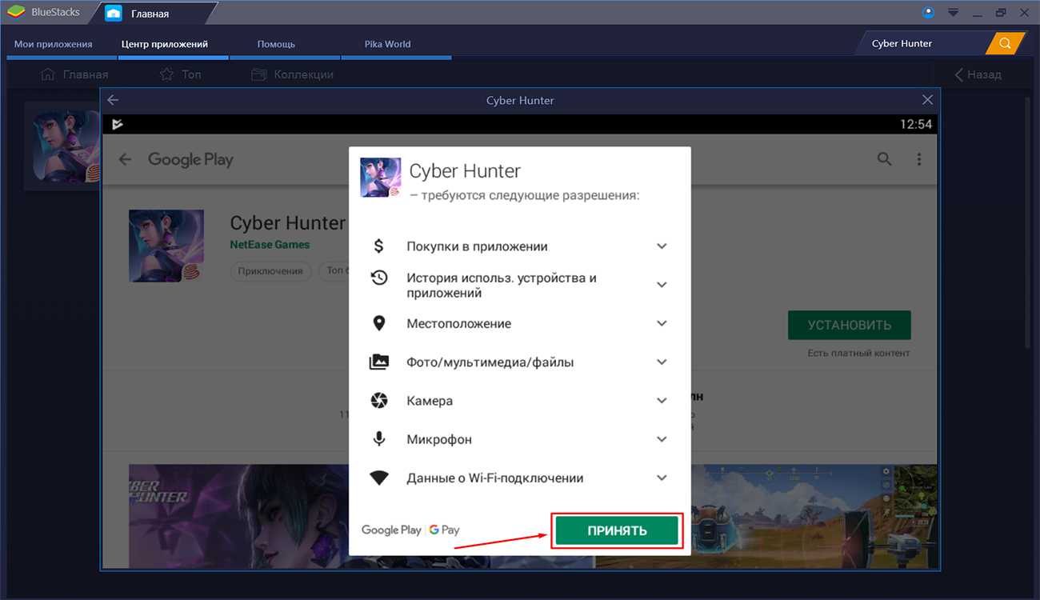
Task: Click the orange search button
Action: pos(1005,43)
